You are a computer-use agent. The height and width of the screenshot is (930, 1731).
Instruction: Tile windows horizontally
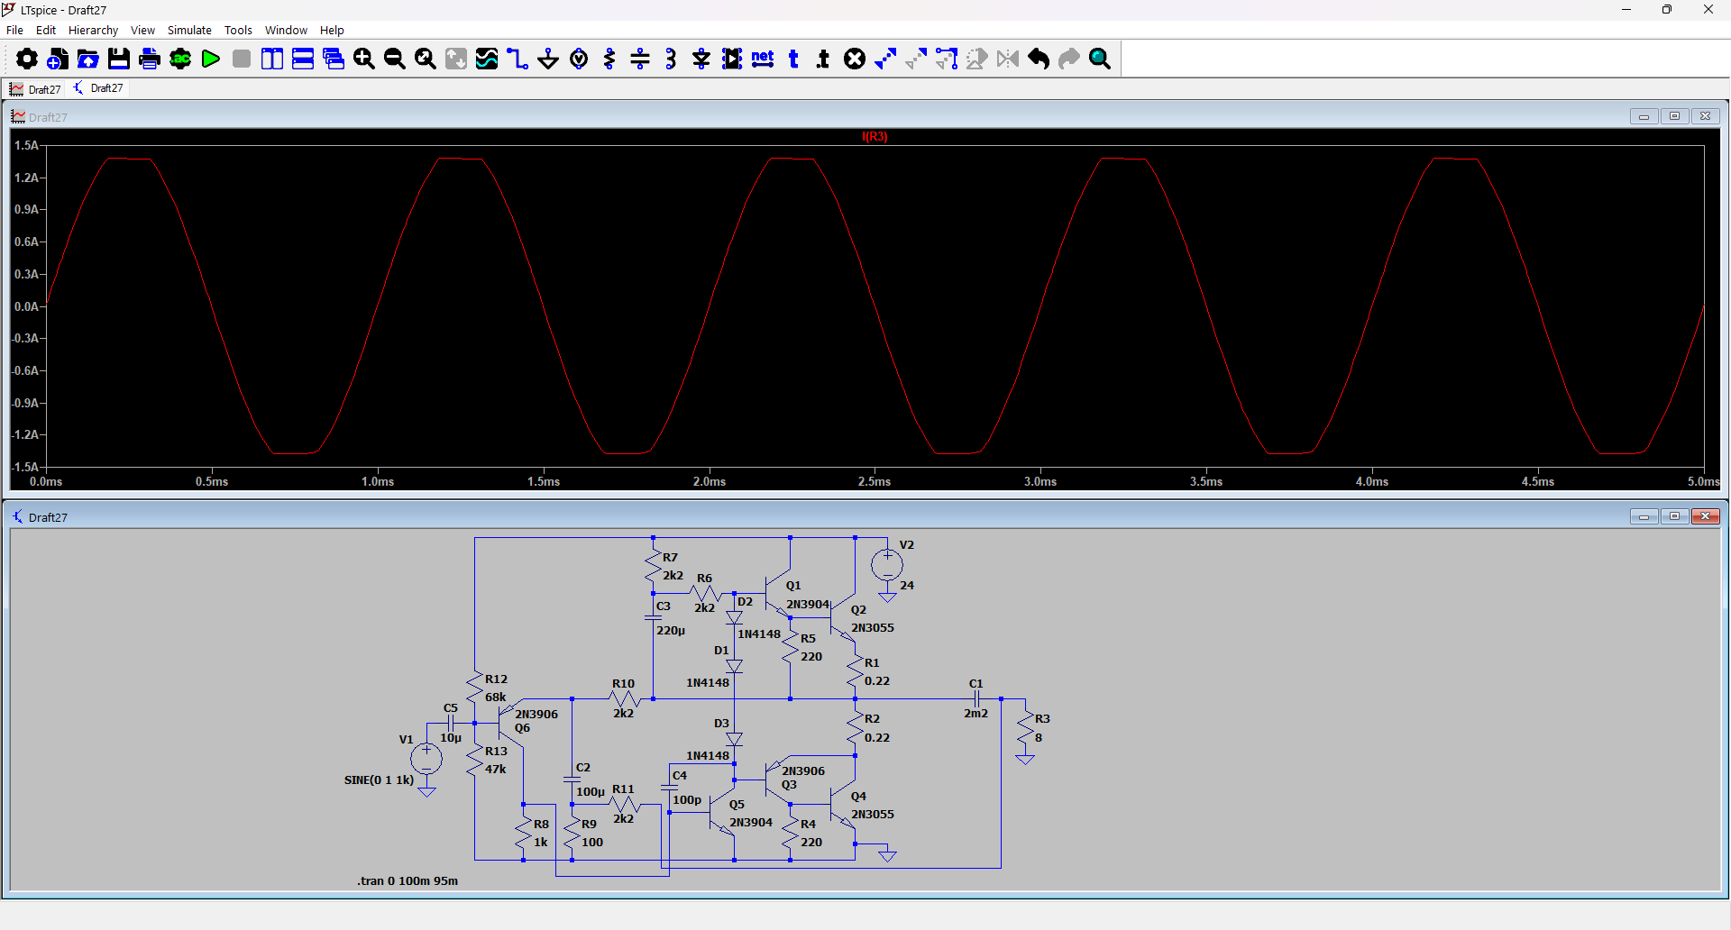303,59
